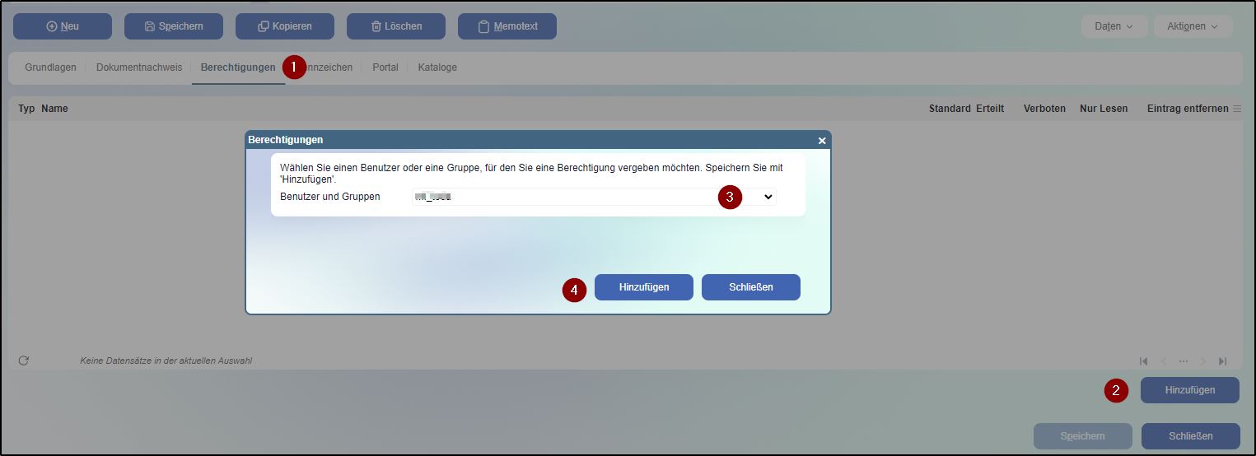Click the Eintrag entfernen column header
The image size is (1256, 456).
click(1188, 109)
